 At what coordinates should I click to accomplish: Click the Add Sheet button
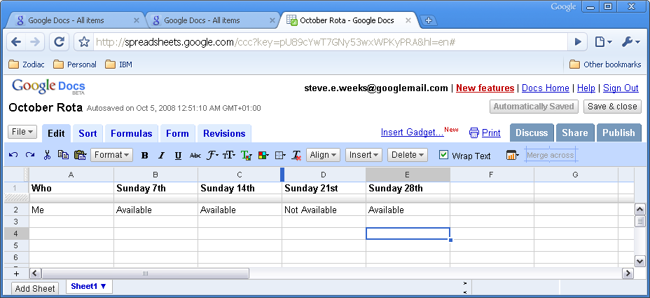pyautogui.click(x=35, y=288)
